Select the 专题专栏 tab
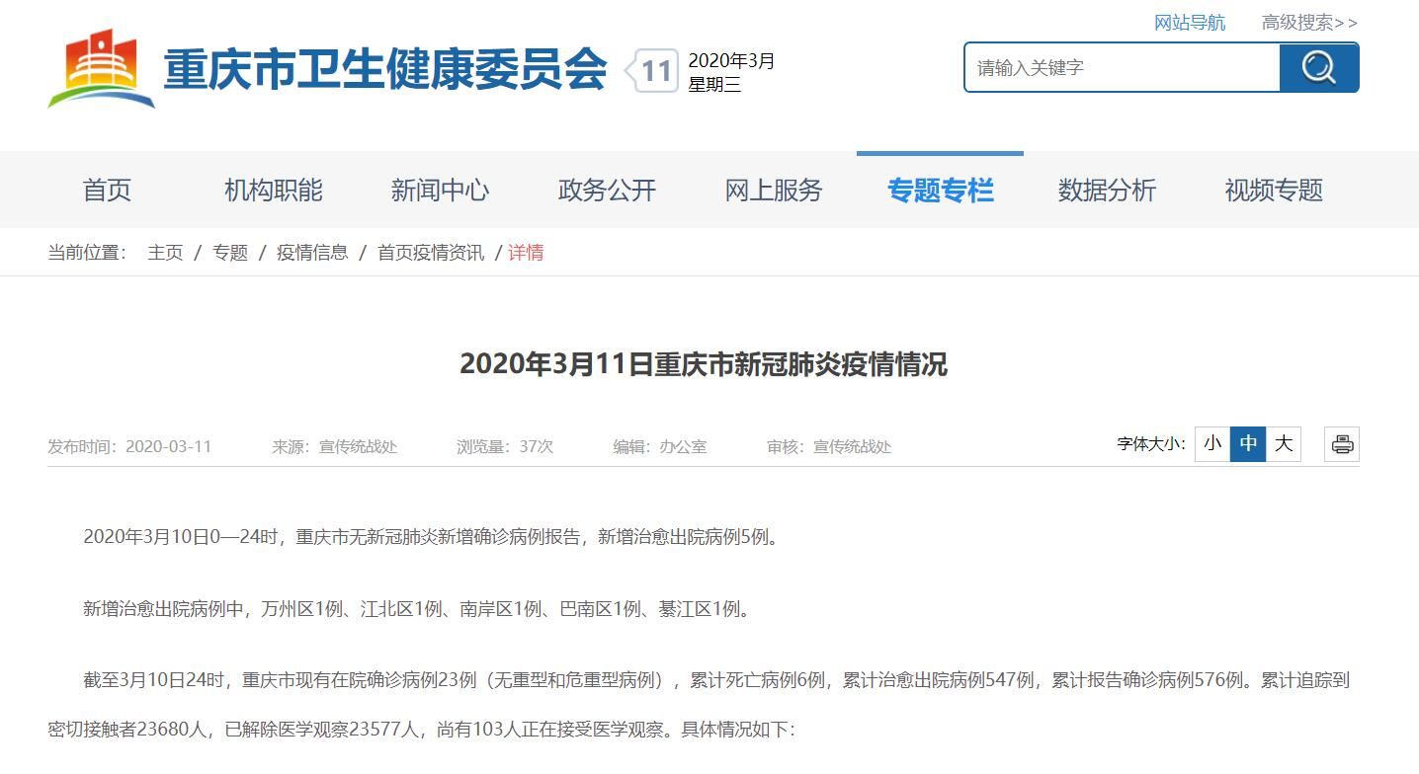 tap(940, 191)
